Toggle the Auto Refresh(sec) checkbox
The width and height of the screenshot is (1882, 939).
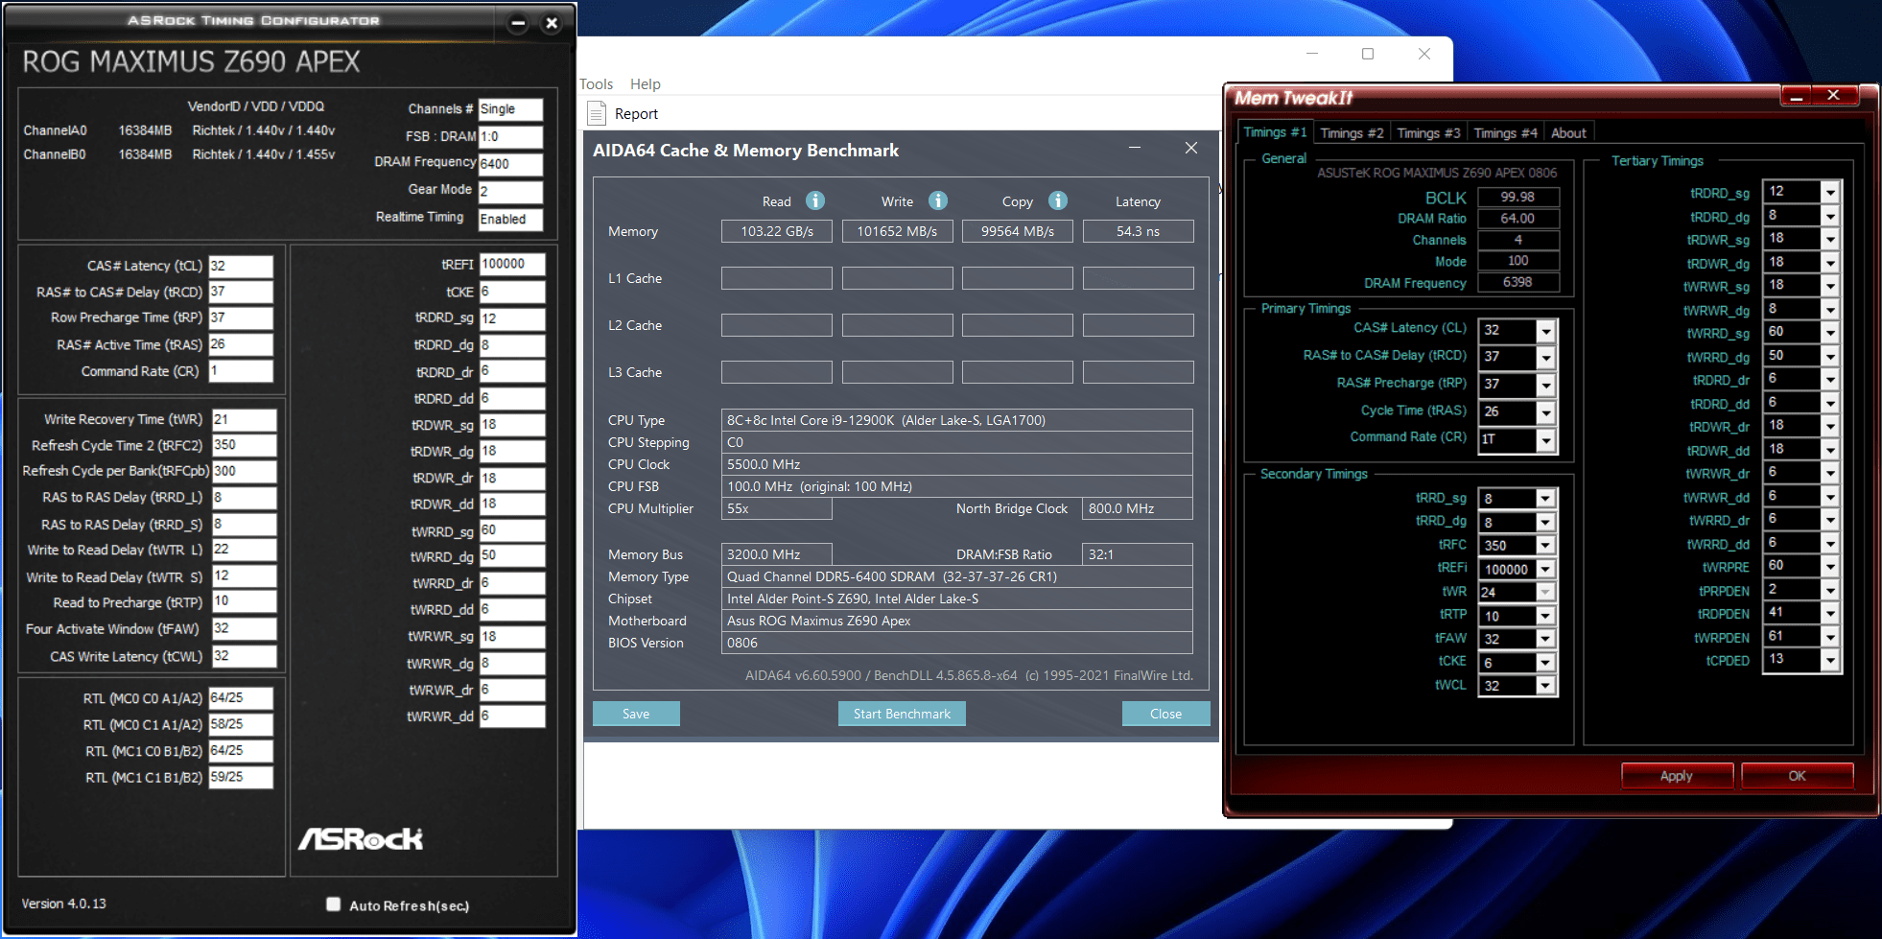click(x=333, y=904)
